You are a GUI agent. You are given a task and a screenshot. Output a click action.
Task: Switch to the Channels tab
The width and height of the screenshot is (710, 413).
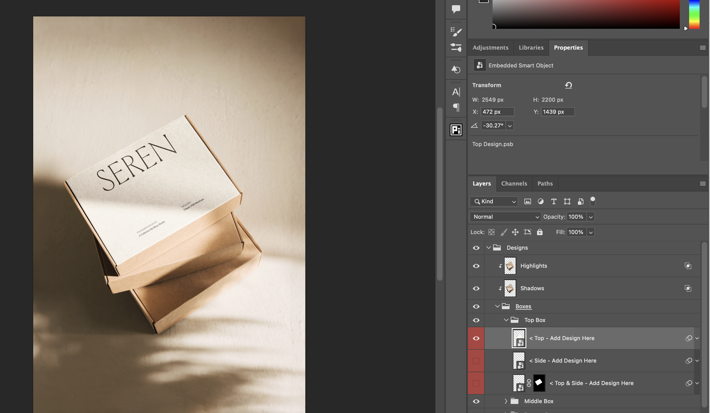coord(514,184)
